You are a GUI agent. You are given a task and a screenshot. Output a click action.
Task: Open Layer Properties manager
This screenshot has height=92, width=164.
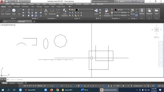(65, 13)
